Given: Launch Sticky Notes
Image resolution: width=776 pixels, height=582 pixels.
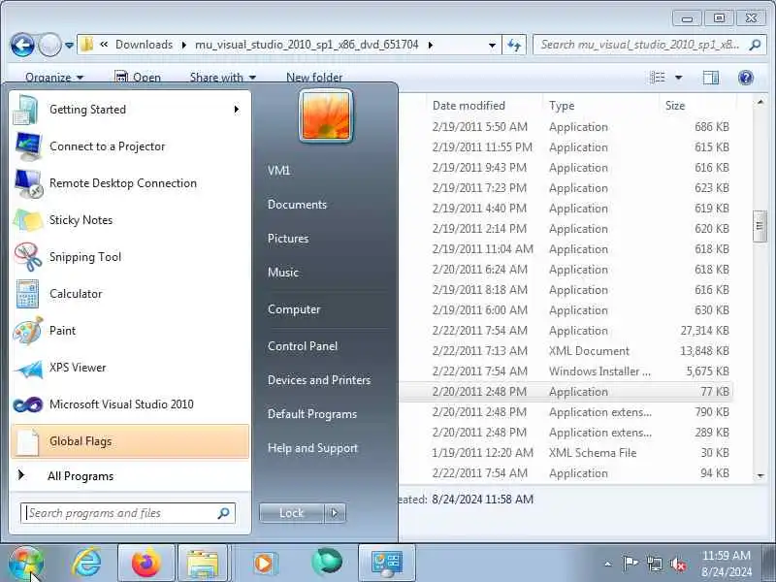Looking at the screenshot, I should (x=130, y=220).
